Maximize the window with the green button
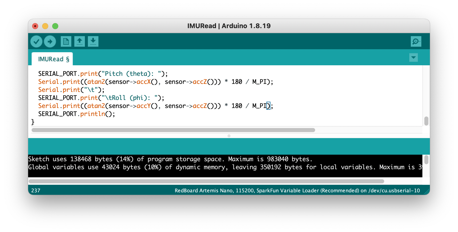The image size is (458, 232). 55,26
